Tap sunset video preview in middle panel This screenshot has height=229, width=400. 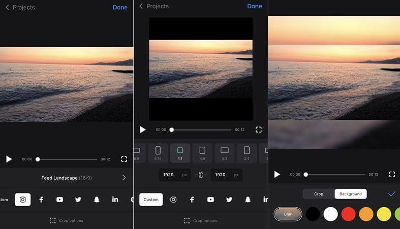[201, 69]
